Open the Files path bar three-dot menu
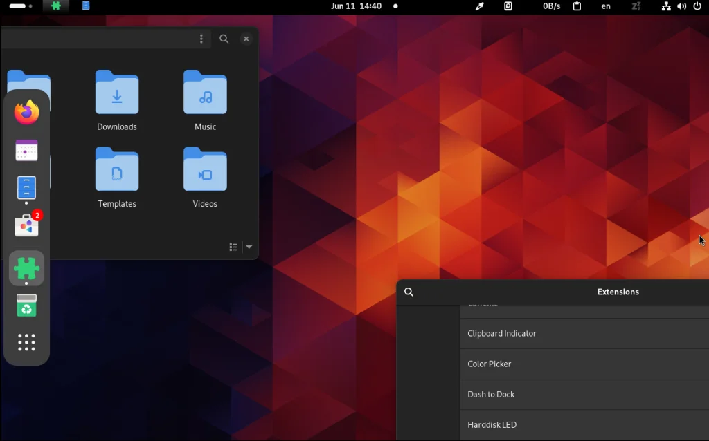Screen dimensions: 709x441 [201, 39]
